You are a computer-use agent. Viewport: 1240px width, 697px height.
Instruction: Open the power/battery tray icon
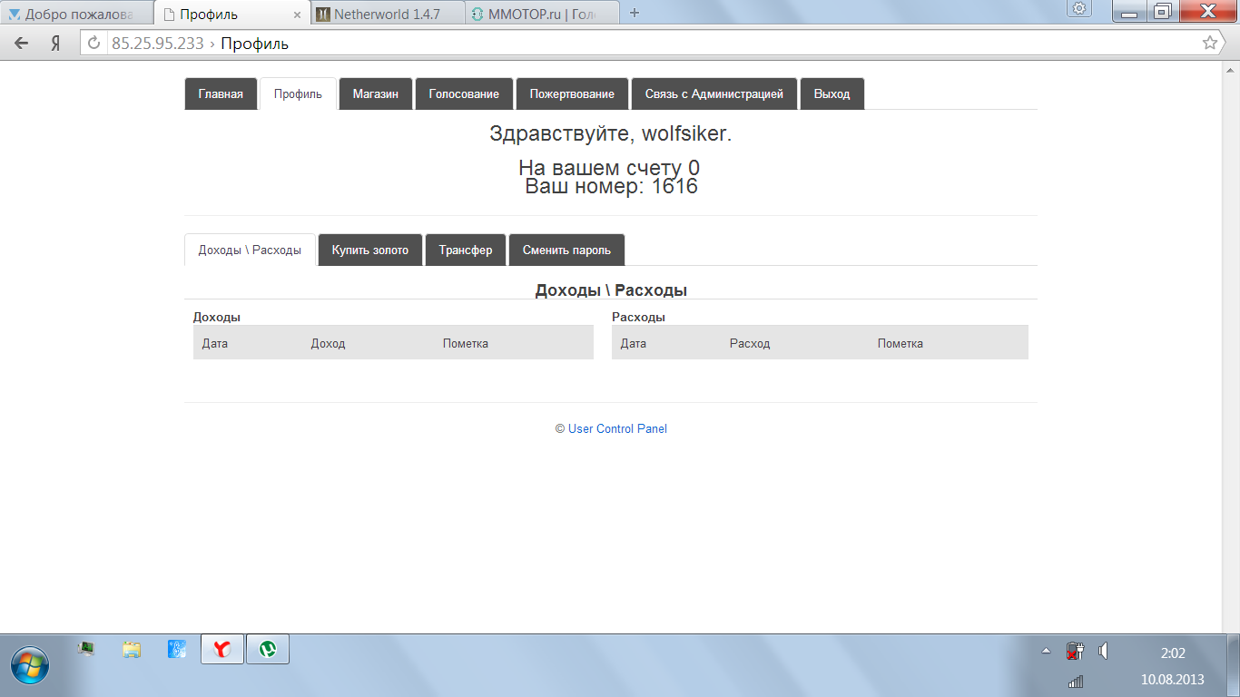click(1074, 651)
